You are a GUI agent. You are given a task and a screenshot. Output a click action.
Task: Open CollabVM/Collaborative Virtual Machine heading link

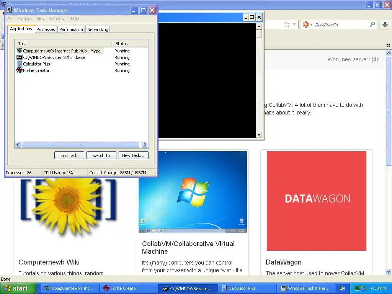(188, 248)
